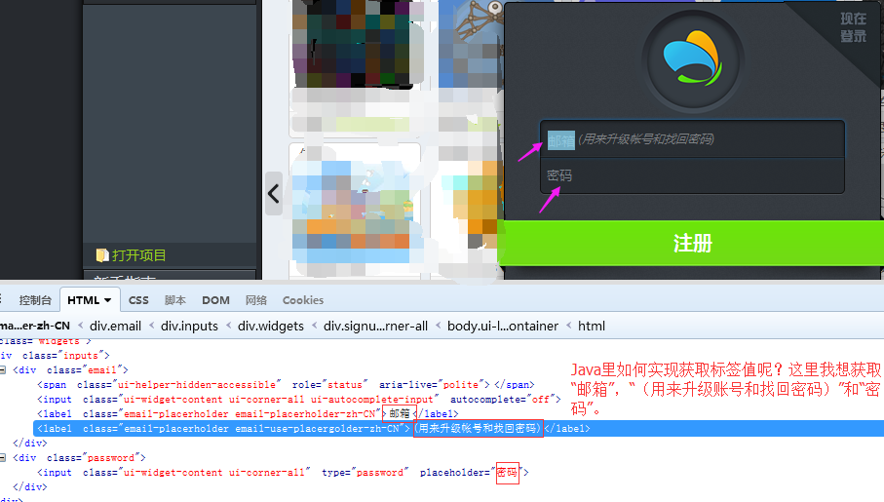Select html in the breadcrumb

click(x=592, y=326)
